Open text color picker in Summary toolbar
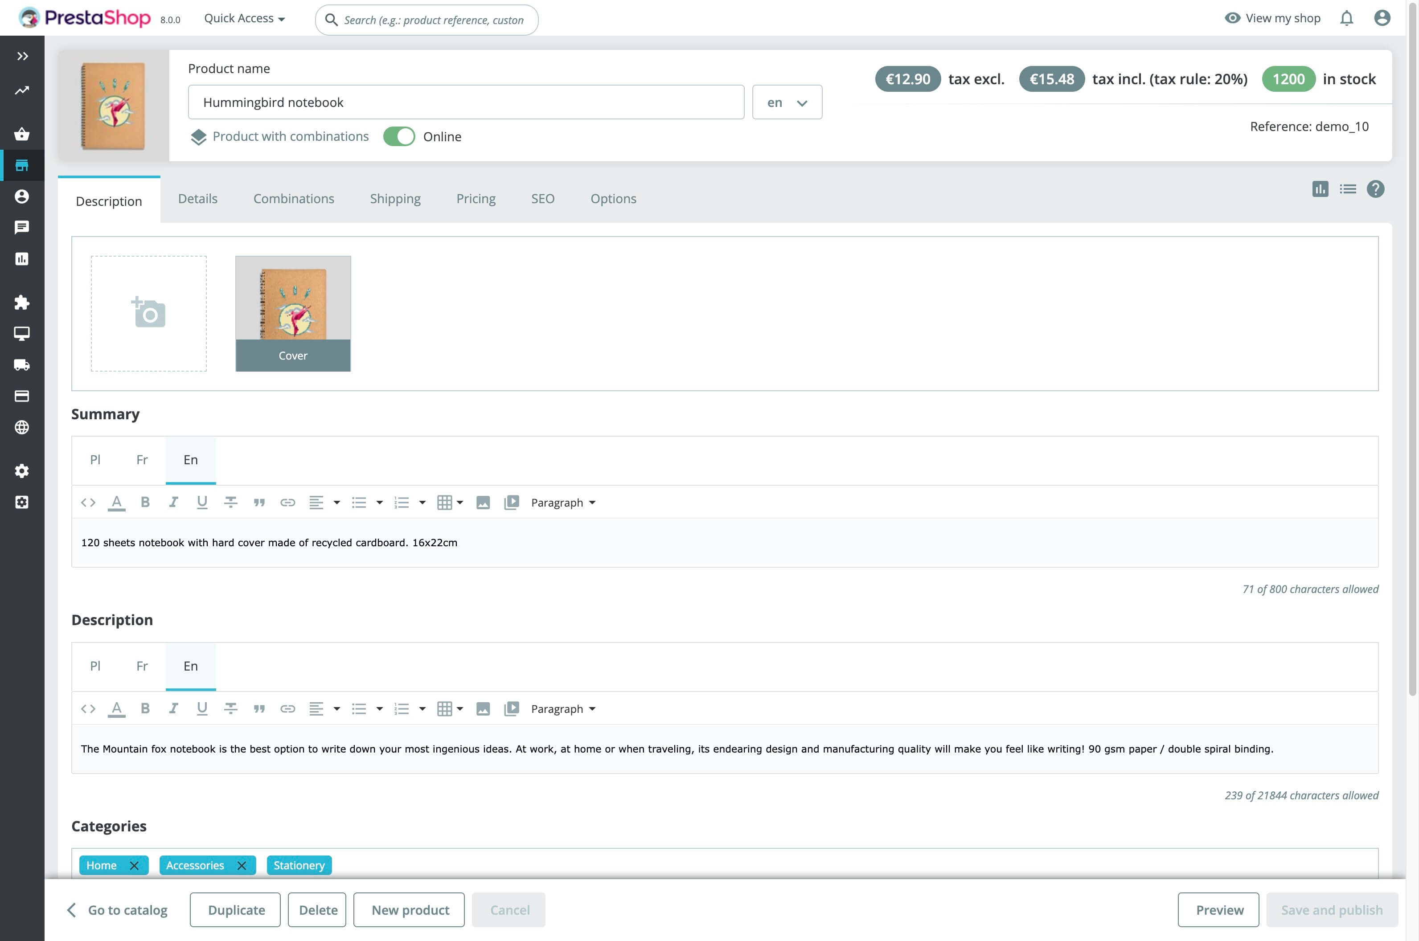 click(116, 502)
